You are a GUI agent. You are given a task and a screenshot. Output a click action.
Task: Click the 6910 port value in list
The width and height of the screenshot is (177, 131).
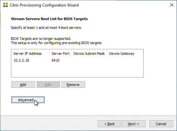(55, 60)
